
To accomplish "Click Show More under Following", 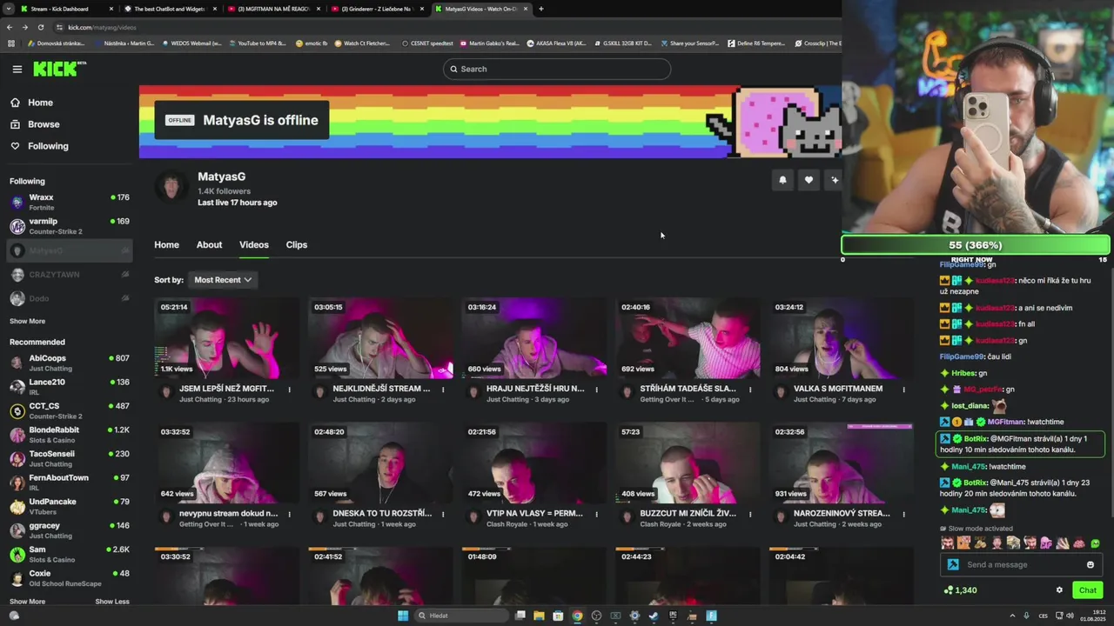I will click(x=27, y=321).
